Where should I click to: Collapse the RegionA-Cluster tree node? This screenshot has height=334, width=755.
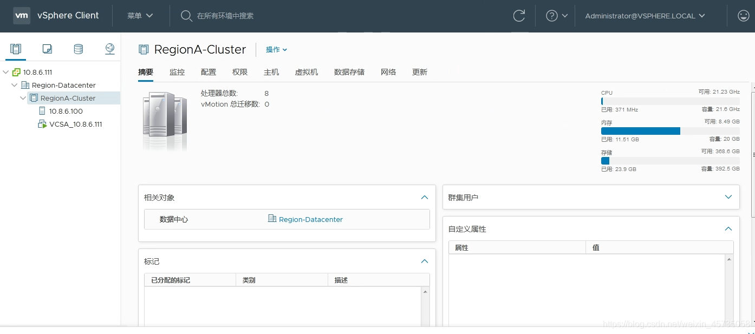coord(23,98)
